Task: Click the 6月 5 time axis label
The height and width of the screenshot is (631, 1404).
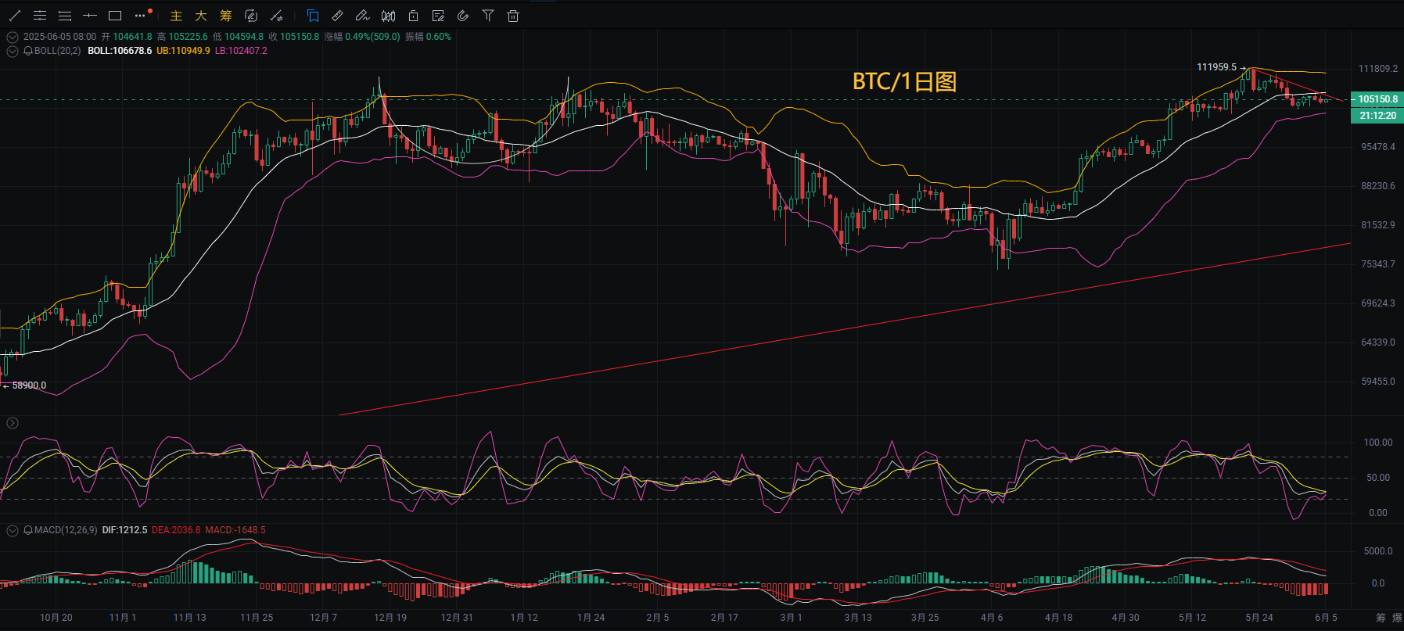Action: point(1327,618)
